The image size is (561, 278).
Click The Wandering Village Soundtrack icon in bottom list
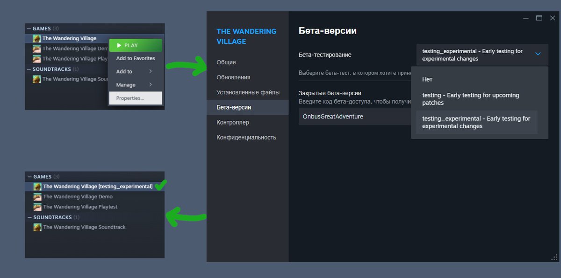pyautogui.click(x=37, y=227)
